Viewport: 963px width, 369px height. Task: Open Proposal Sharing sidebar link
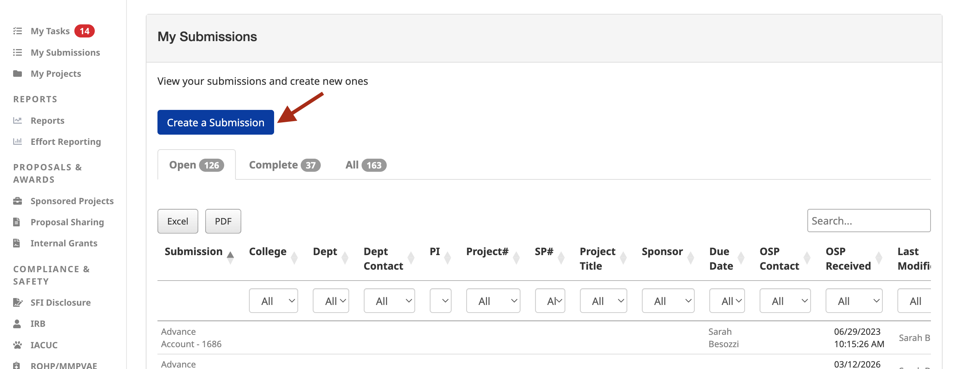pyautogui.click(x=67, y=222)
